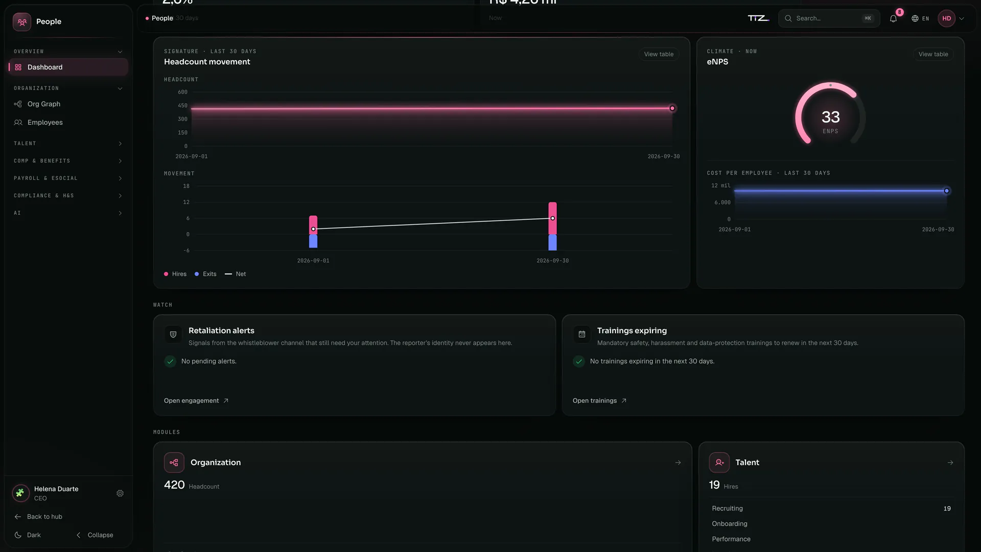981x552 pixels.
Task: Open Talent module via its arrow
Action: click(x=950, y=463)
